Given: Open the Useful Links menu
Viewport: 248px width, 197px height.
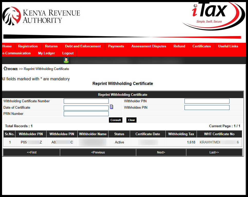Looking at the screenshot, I should click(x=228, y=46).
